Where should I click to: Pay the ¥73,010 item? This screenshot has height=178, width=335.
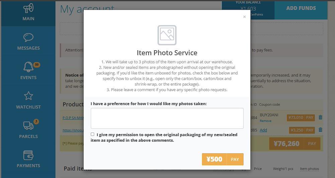point(301,118)
